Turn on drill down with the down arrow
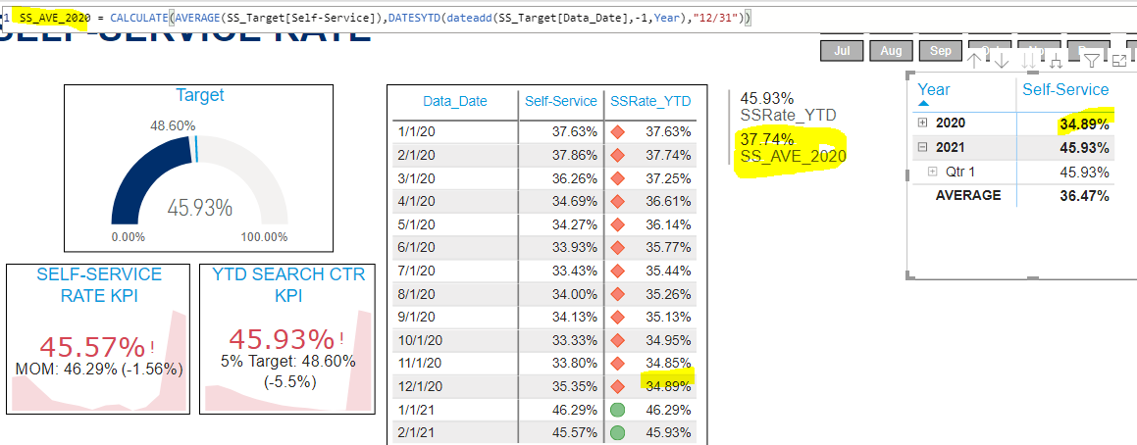 1002,61
